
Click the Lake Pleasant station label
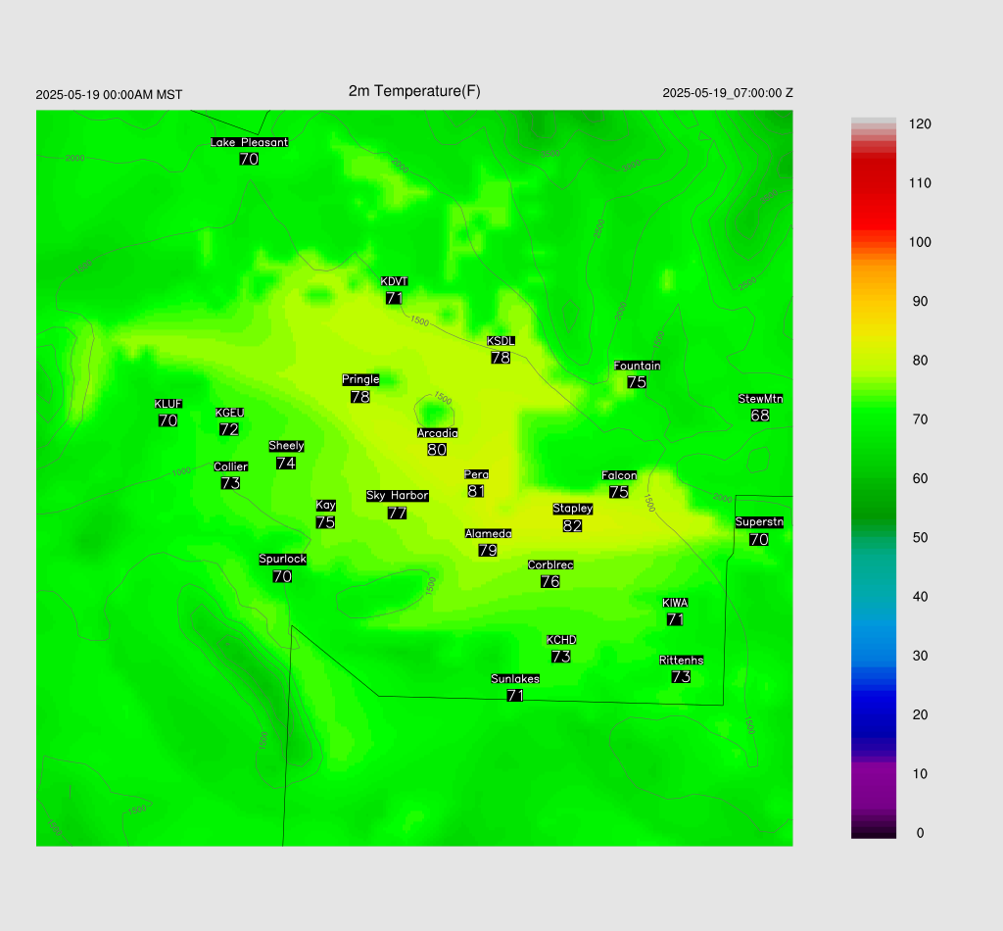point(250,142)
